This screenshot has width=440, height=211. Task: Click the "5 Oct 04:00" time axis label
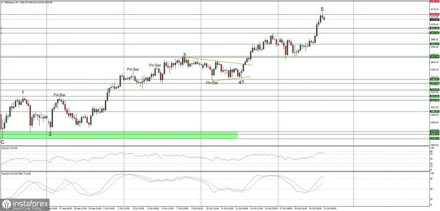pyautogui.click(x=154, y=208)
